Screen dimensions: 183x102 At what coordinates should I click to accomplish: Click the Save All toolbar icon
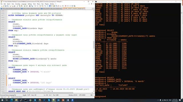tap(8, 6)
